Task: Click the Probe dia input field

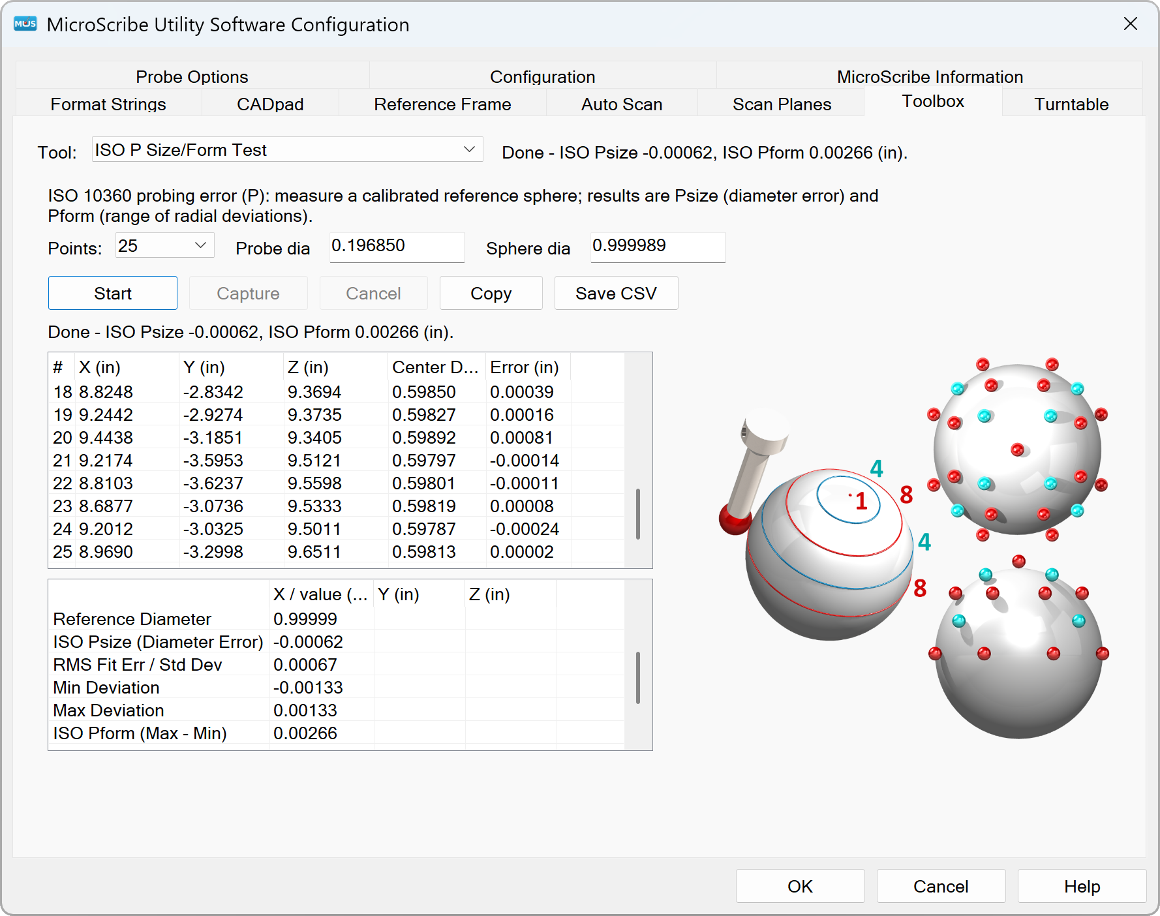Action: tap(397, 247)
